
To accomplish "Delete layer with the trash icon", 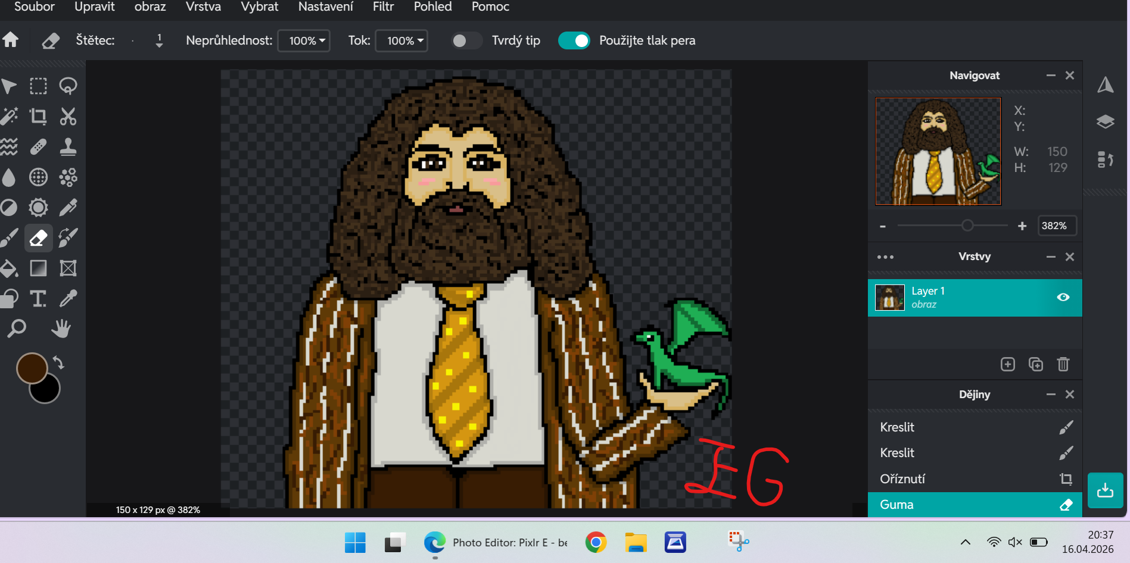I will [1063, 364].
